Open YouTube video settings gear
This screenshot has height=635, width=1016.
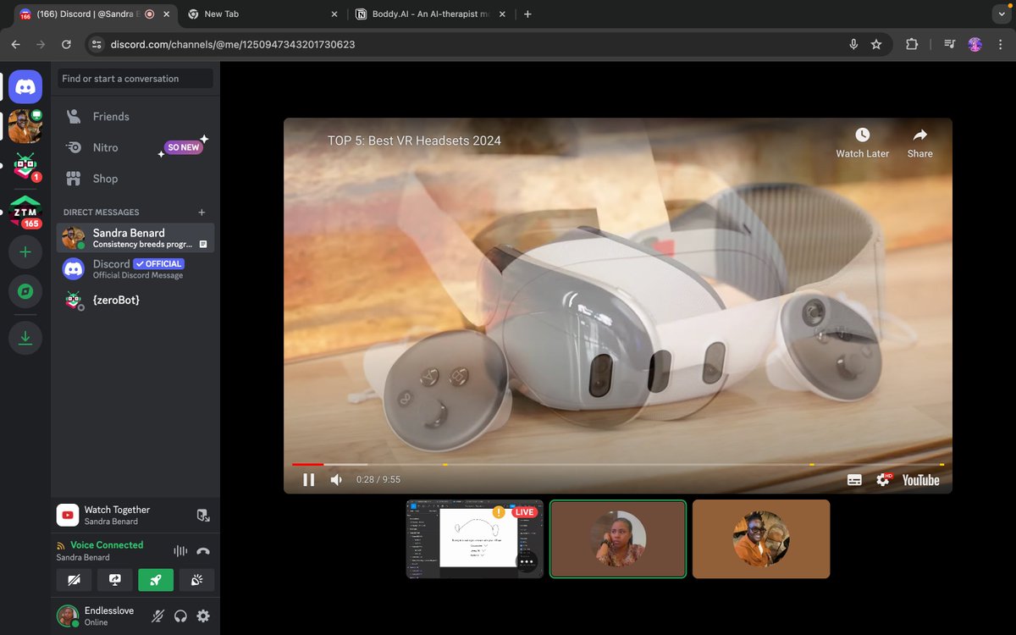(x=883, y=480)
